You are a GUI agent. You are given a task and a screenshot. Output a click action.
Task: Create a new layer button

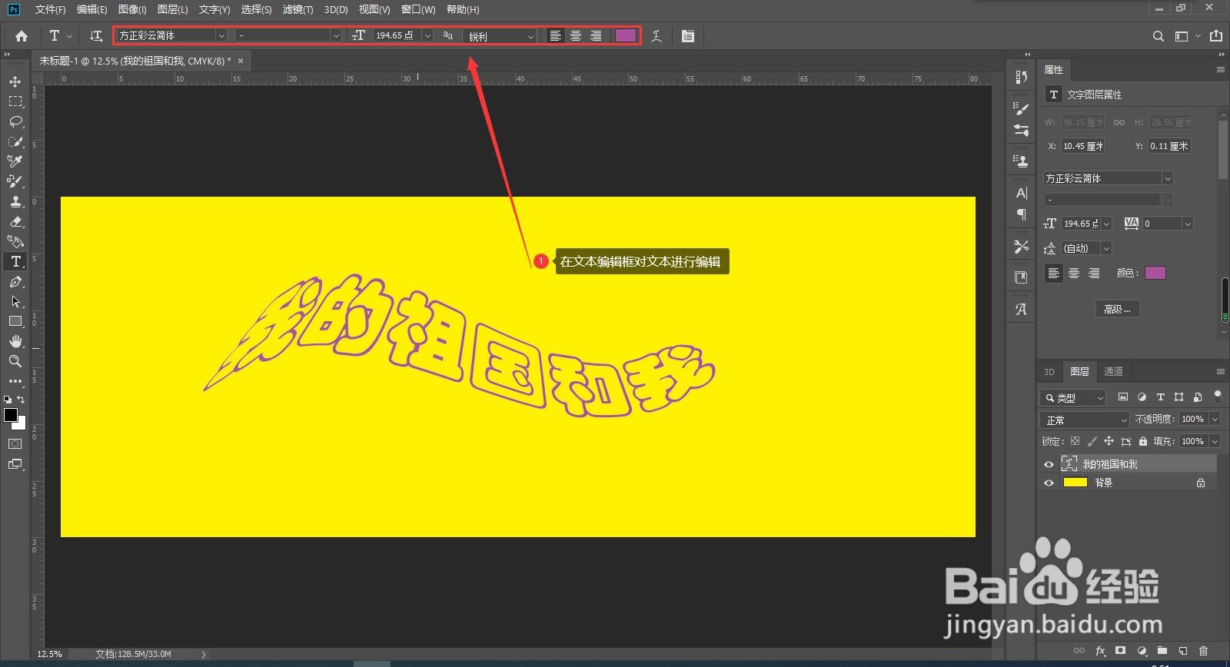(x=1183, y=651)
